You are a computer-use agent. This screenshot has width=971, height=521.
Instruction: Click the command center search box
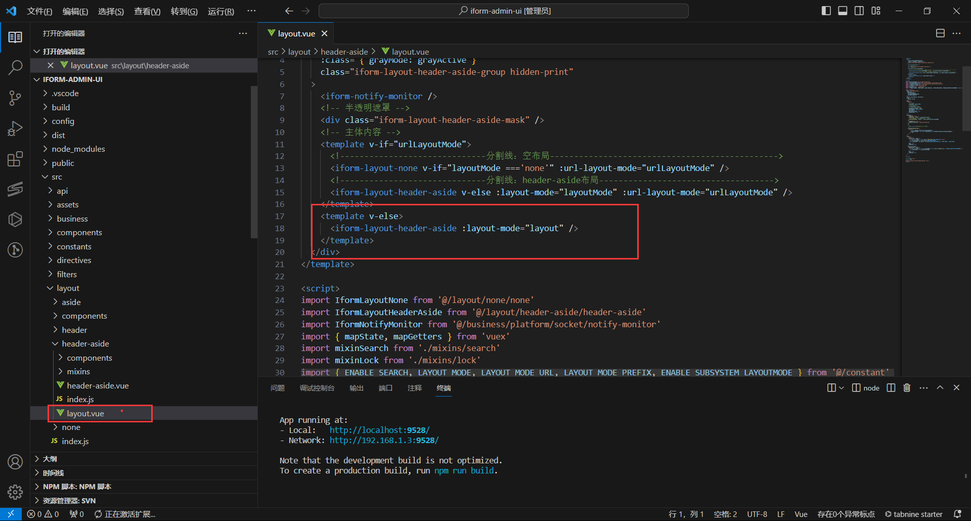[504, 11]
